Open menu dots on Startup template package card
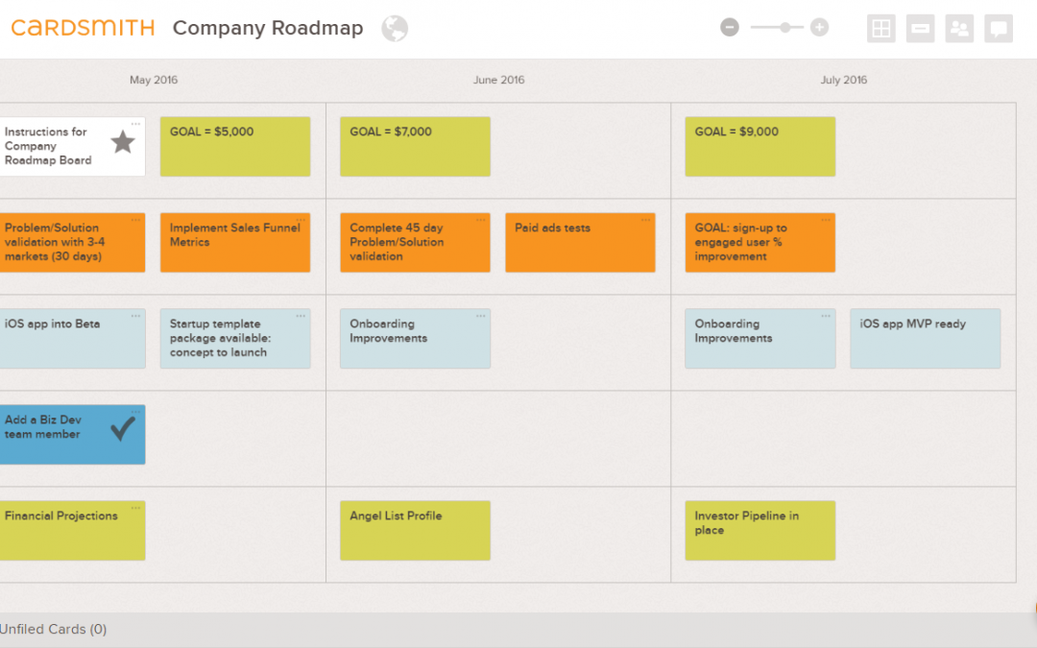Image resolution: width=1037 pixels, height=648 pixels. coord(301,316)
